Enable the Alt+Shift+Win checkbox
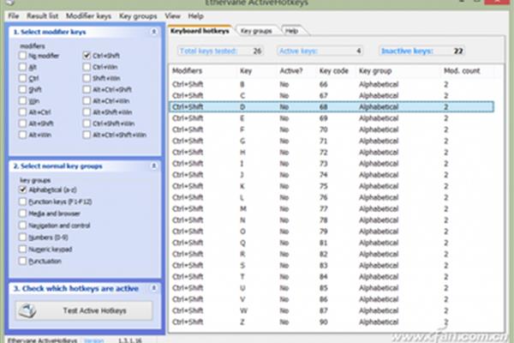Image resolution: width=514 pixels, height=343 pixels. click(x=87, y=112)
